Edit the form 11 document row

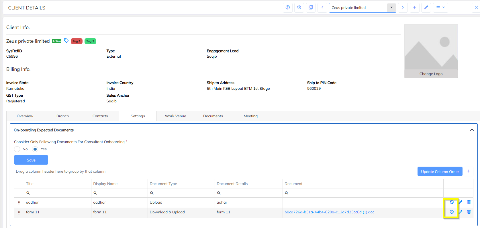tap(461, 212)
